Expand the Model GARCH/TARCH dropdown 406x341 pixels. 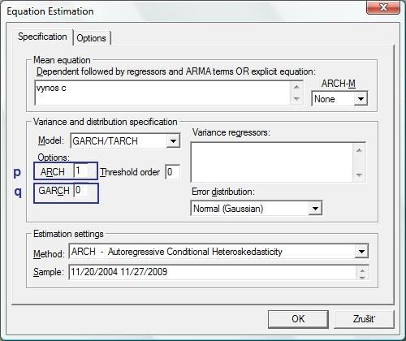coord(173,140)
